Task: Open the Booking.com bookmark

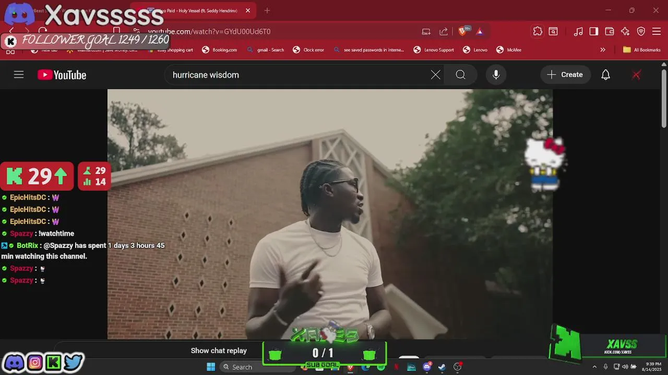Action: (220, 50)
